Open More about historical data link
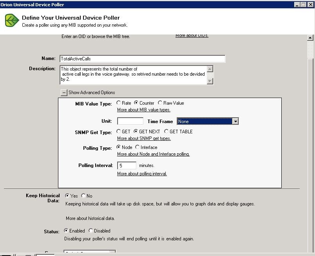The width and height of the screenshot is (315, 256). (90, 218)
